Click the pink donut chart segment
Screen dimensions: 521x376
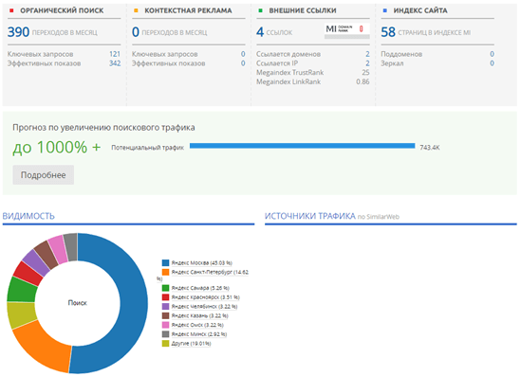click(58, 249)
